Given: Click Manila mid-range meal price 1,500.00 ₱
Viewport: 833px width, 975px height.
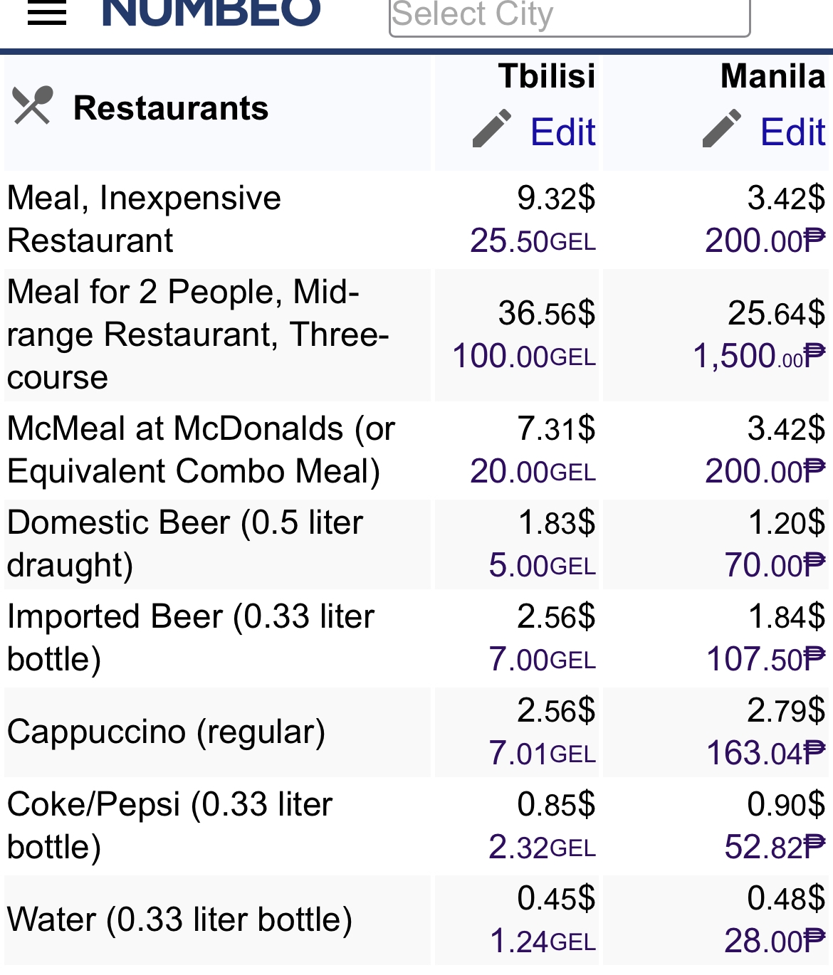Looking at the screenshot, I should click(x=759, y=357).
